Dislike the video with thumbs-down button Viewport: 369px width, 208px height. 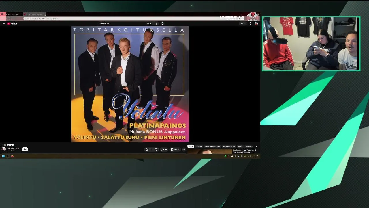[156, 149]
